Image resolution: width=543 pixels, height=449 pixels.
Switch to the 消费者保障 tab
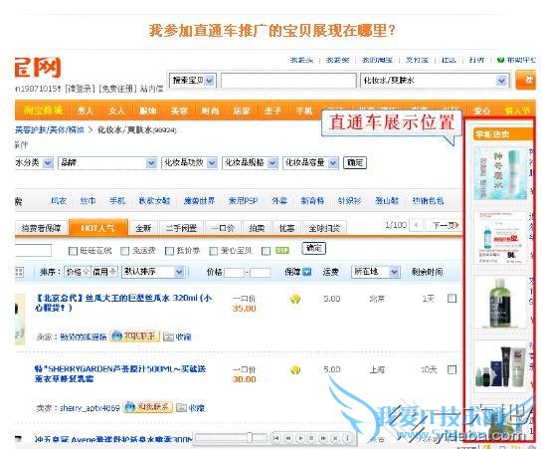(41, 228)
